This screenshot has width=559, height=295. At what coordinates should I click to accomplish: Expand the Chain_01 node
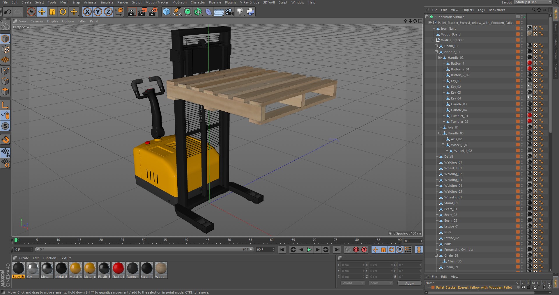pos(436,46)
